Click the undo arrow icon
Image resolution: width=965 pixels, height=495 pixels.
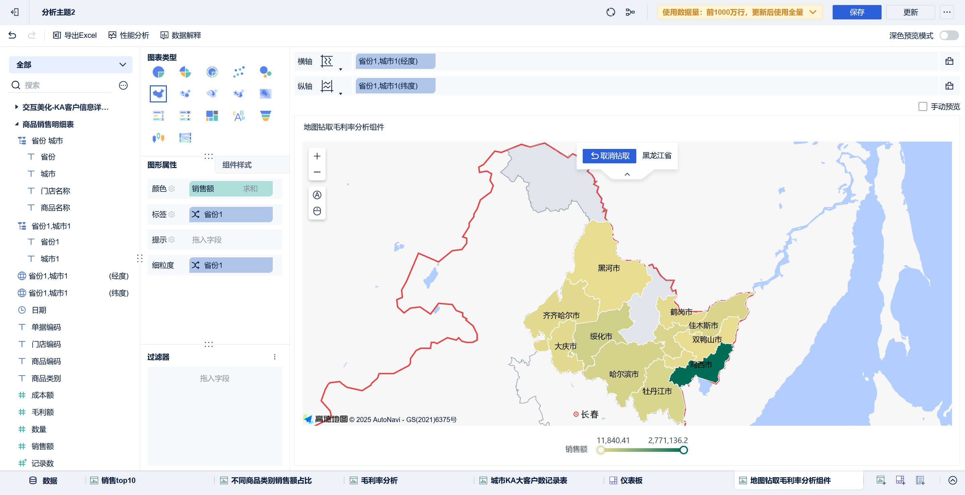(12, 35)
